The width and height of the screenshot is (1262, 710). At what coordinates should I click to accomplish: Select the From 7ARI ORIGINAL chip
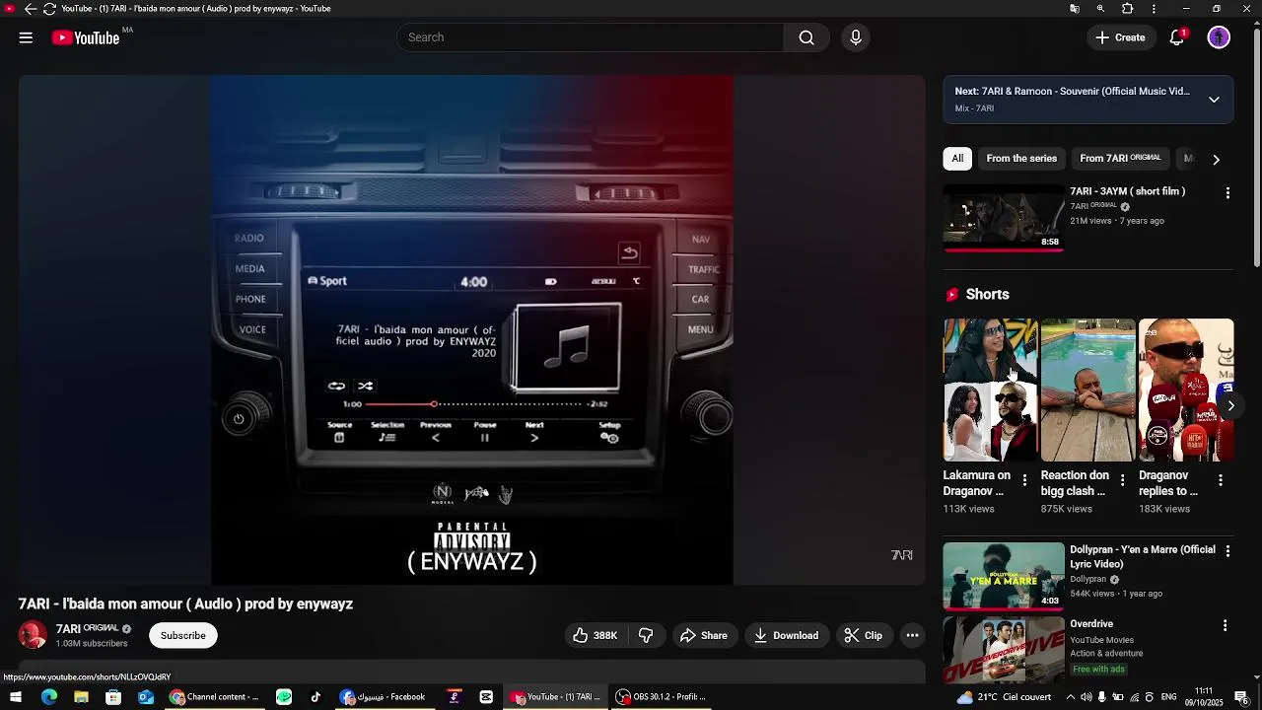[x=1120, y=159]
